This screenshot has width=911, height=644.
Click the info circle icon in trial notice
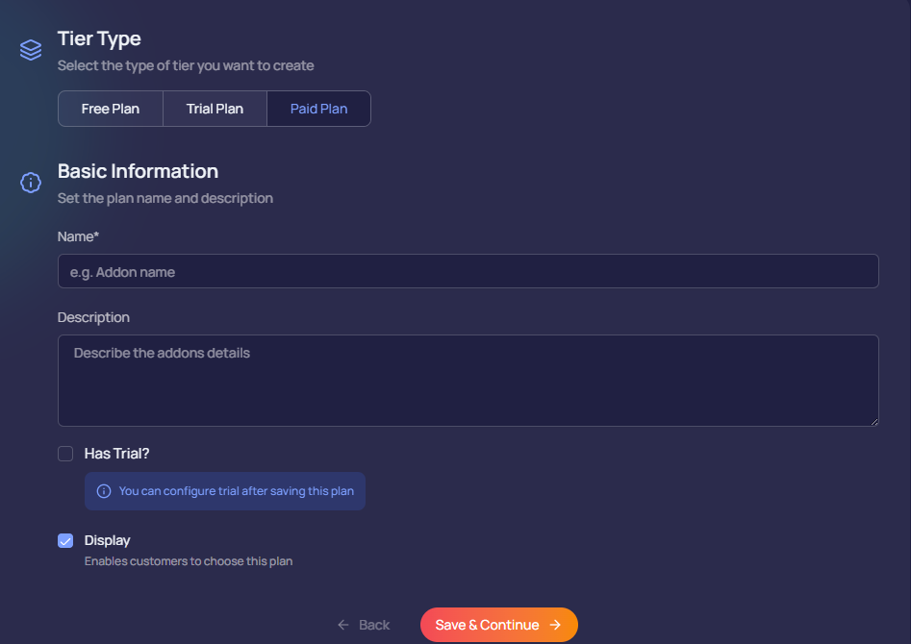click(104, 491)
